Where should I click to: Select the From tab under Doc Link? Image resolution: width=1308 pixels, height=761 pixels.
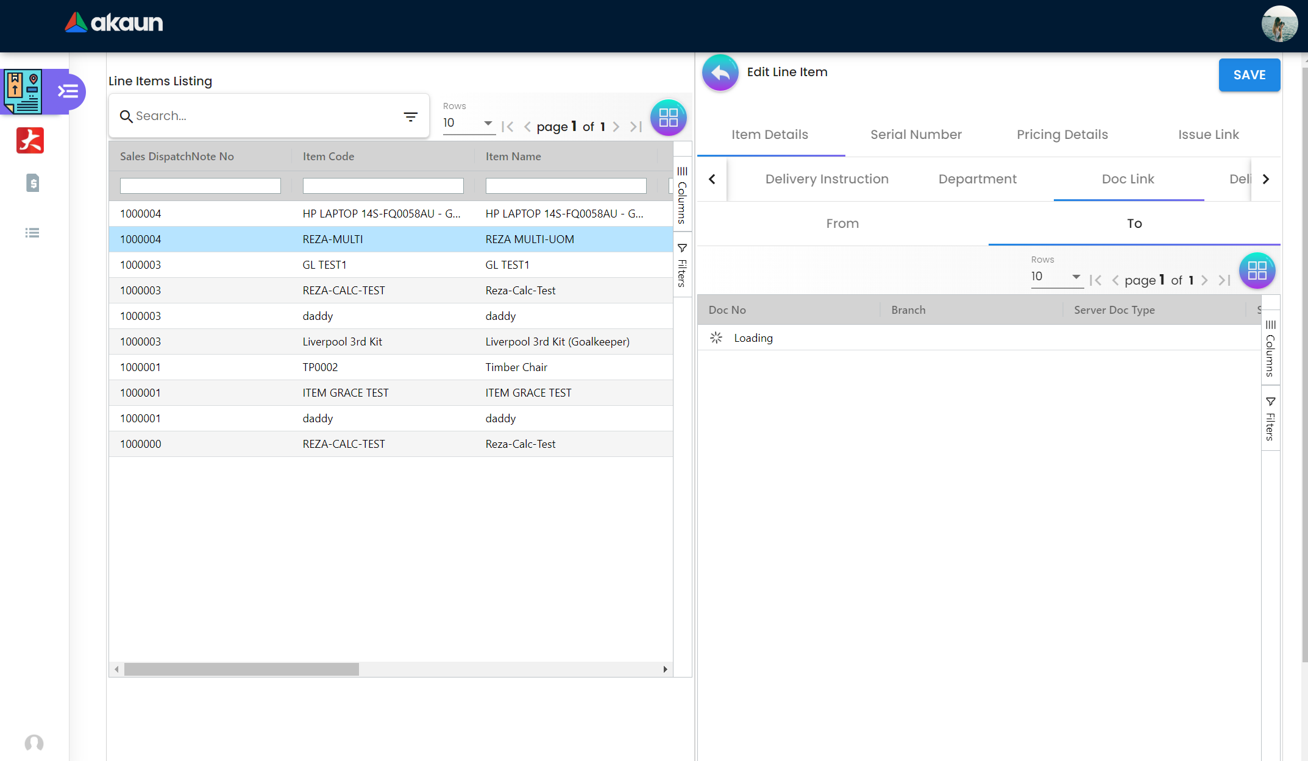coord(842,224)
